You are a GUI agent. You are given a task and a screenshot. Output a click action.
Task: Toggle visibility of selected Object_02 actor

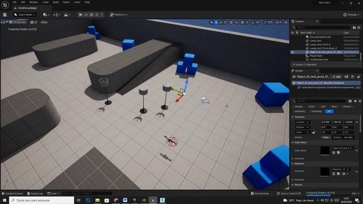pyautogui.click(x=293, y=52)
